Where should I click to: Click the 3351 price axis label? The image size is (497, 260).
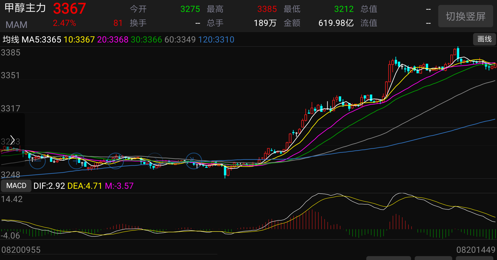pos(11,75)
